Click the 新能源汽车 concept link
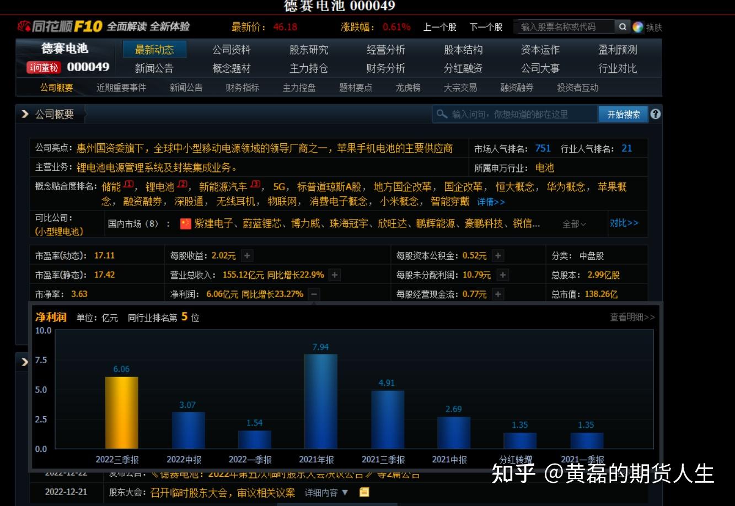This screenshot has width=735, height=506. click(223, 187)
